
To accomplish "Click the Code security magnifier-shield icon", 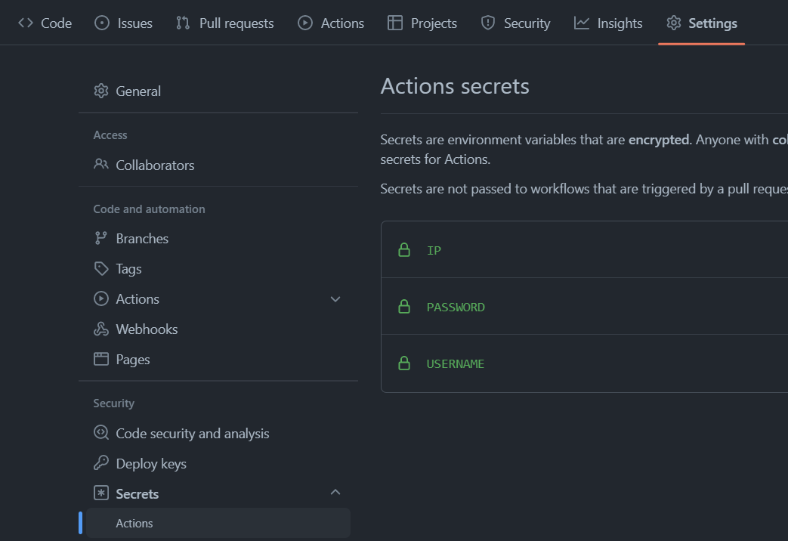I will point(100,433).
